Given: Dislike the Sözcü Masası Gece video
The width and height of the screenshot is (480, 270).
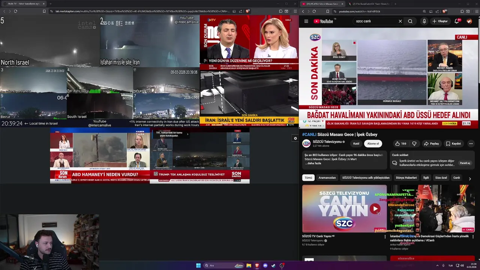Looking at the screenshot, I should pos(414,144).
